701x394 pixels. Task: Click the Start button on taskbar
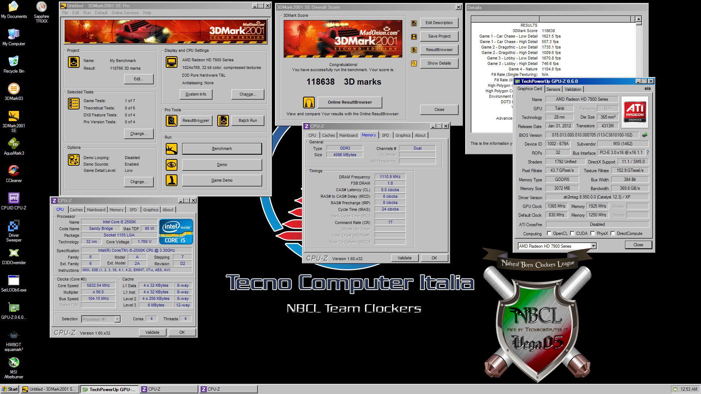(x=10, y=389)
